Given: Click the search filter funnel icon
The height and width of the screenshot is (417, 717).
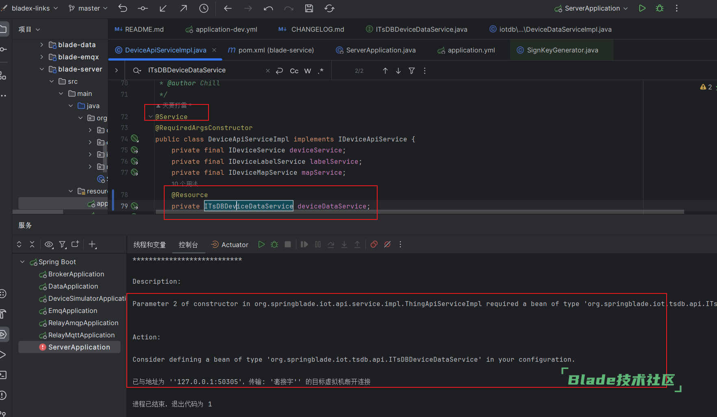Looking at the screenshot, I should coord(412,71).
